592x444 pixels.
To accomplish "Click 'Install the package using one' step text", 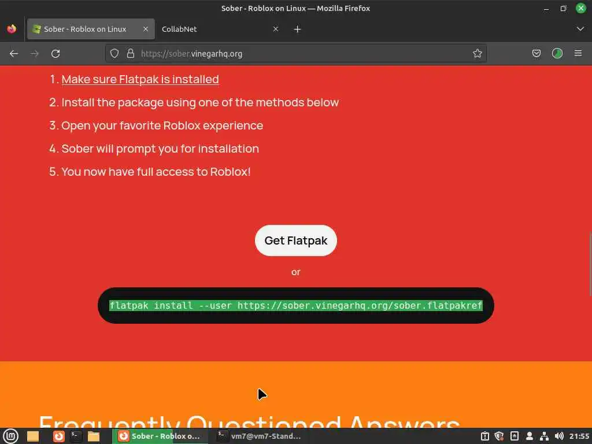I will point(200,102).
